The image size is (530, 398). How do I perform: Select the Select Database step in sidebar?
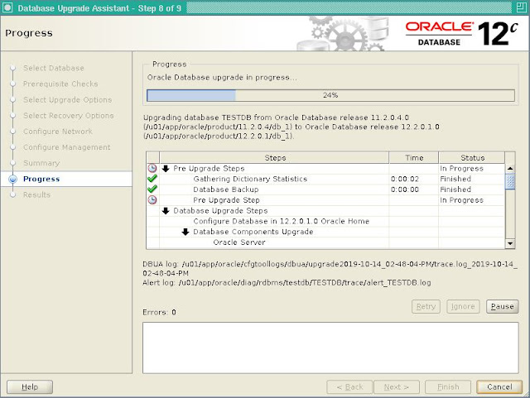53,68
